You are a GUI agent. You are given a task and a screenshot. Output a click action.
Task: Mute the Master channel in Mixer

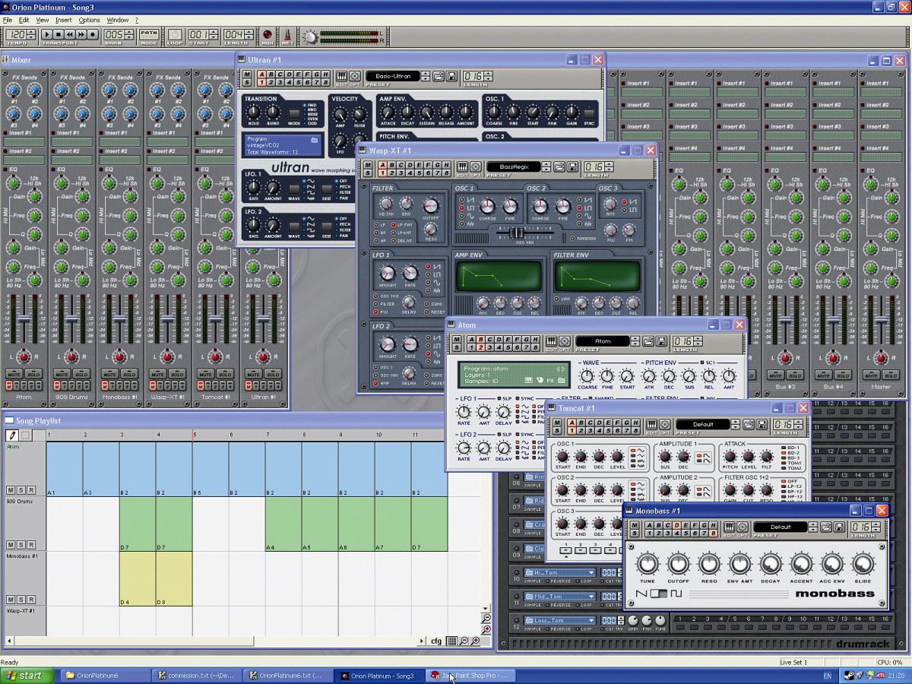(x=872, y=375)
